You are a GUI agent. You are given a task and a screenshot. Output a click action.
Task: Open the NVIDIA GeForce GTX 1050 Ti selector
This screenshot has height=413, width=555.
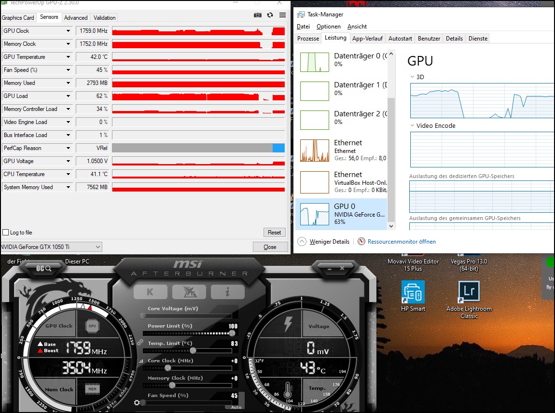pos(51,247)
